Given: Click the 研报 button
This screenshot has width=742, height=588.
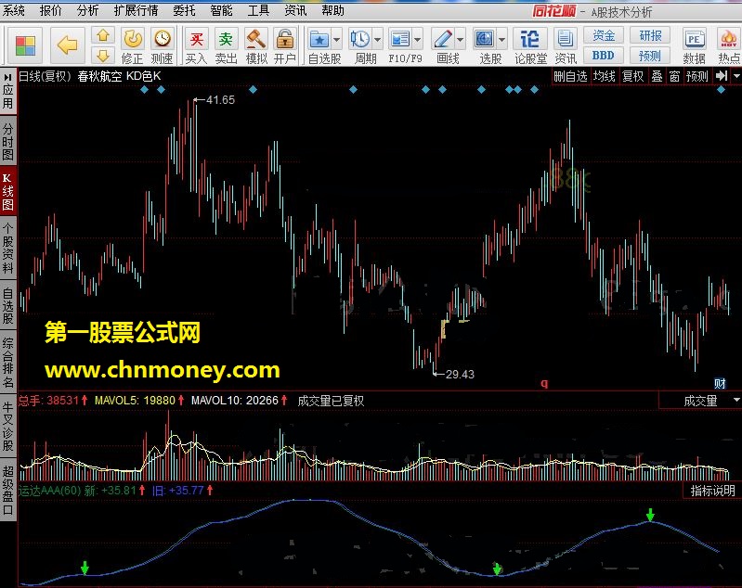Looking at the screenshot, I should coord(650,35).
